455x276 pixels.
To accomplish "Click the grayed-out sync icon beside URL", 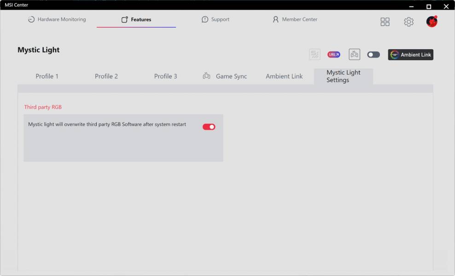I will [315, 55].
